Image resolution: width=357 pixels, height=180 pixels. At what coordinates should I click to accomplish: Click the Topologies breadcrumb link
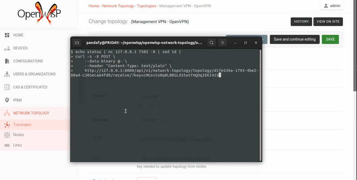coord(146,6)
